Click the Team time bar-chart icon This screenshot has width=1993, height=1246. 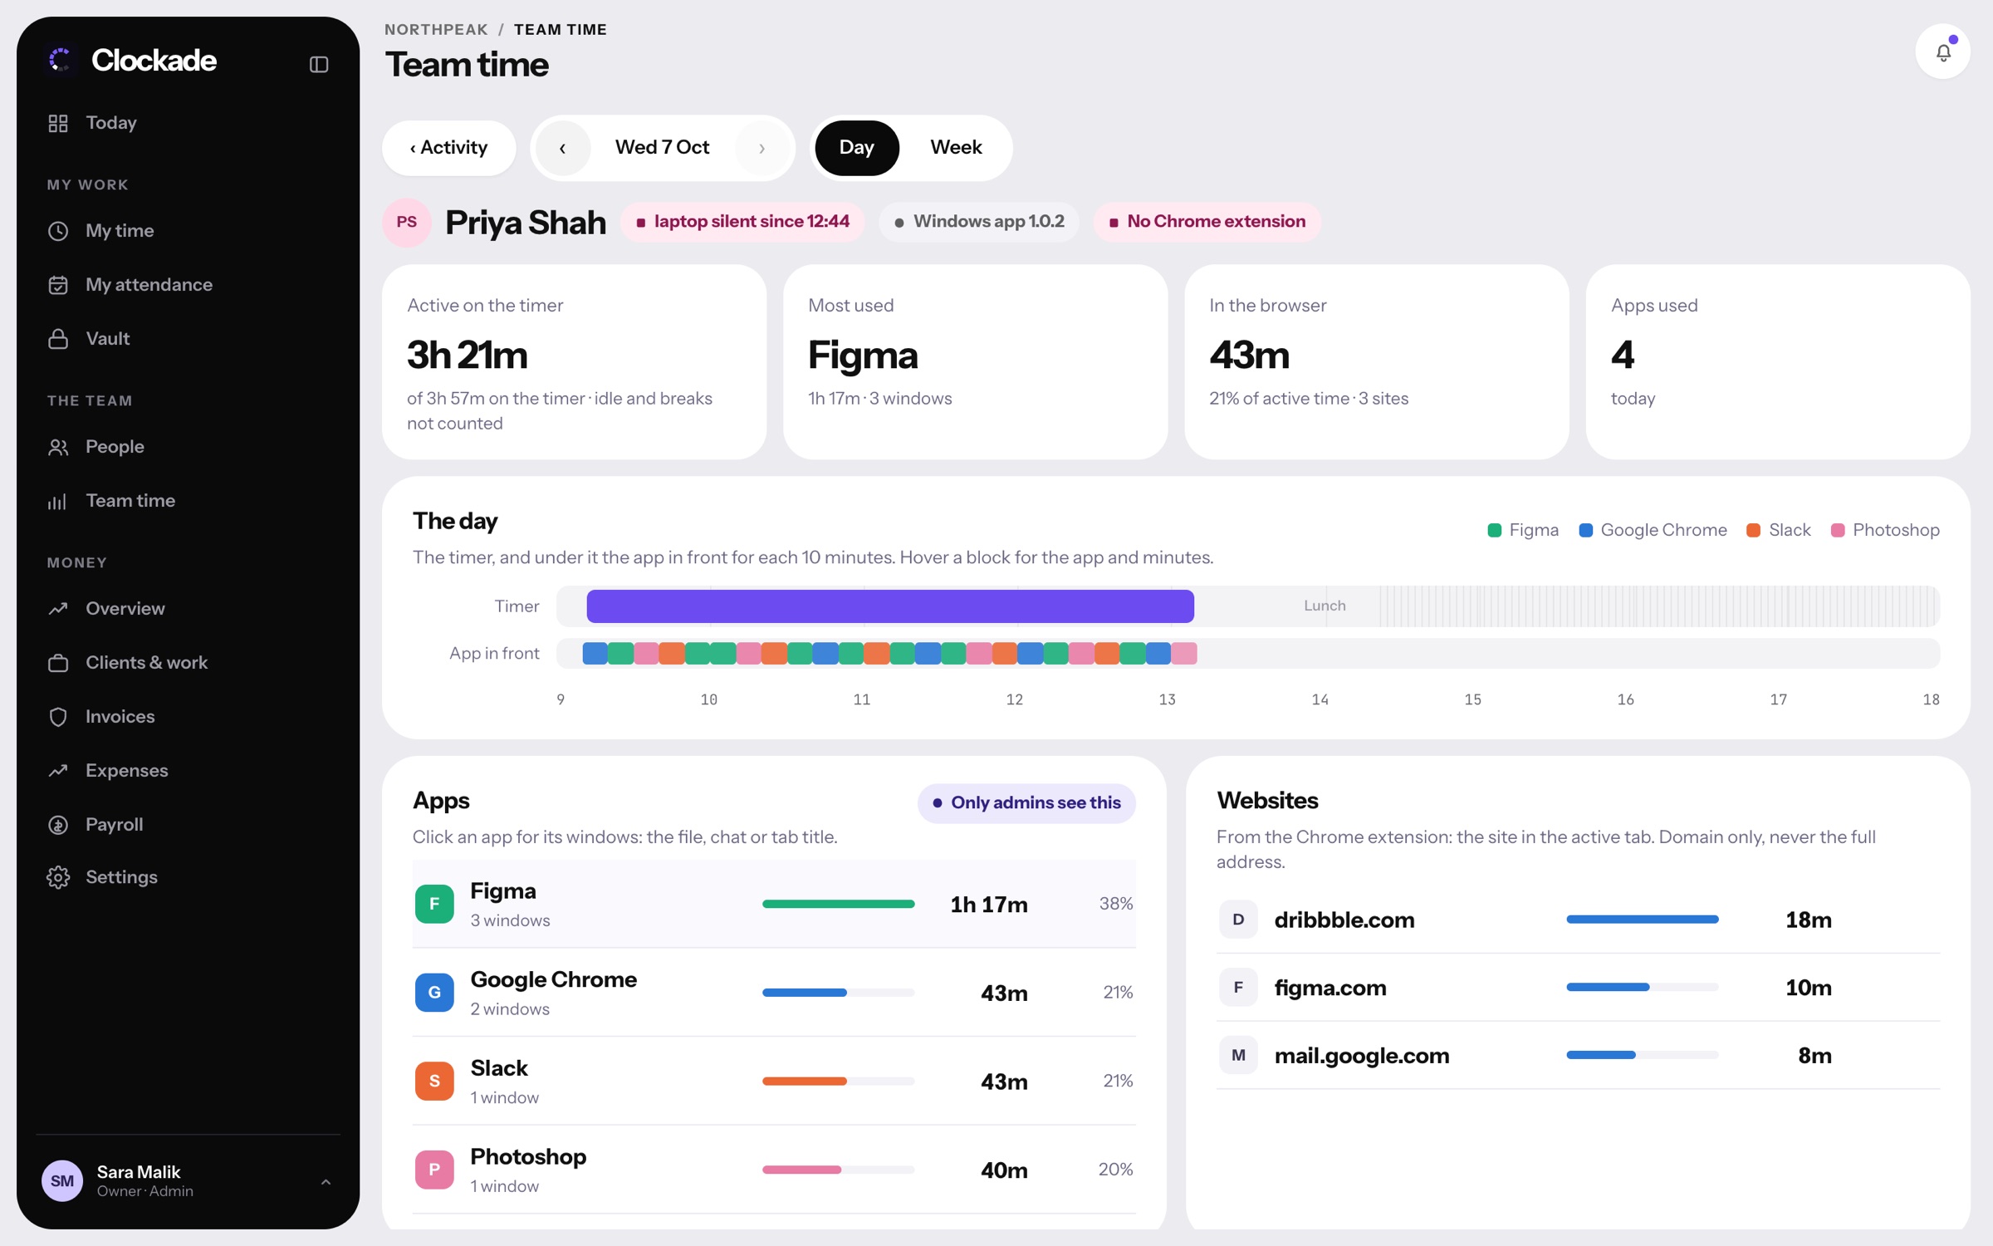coord(58,501)
